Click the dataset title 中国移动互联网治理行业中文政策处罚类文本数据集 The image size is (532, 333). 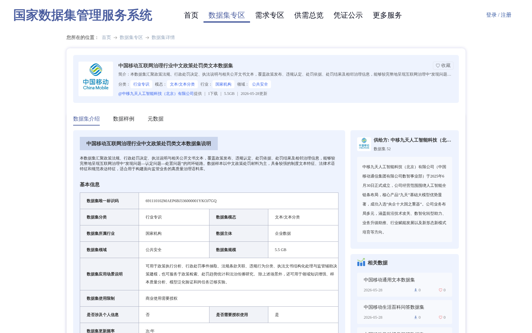tap(176, 66)
